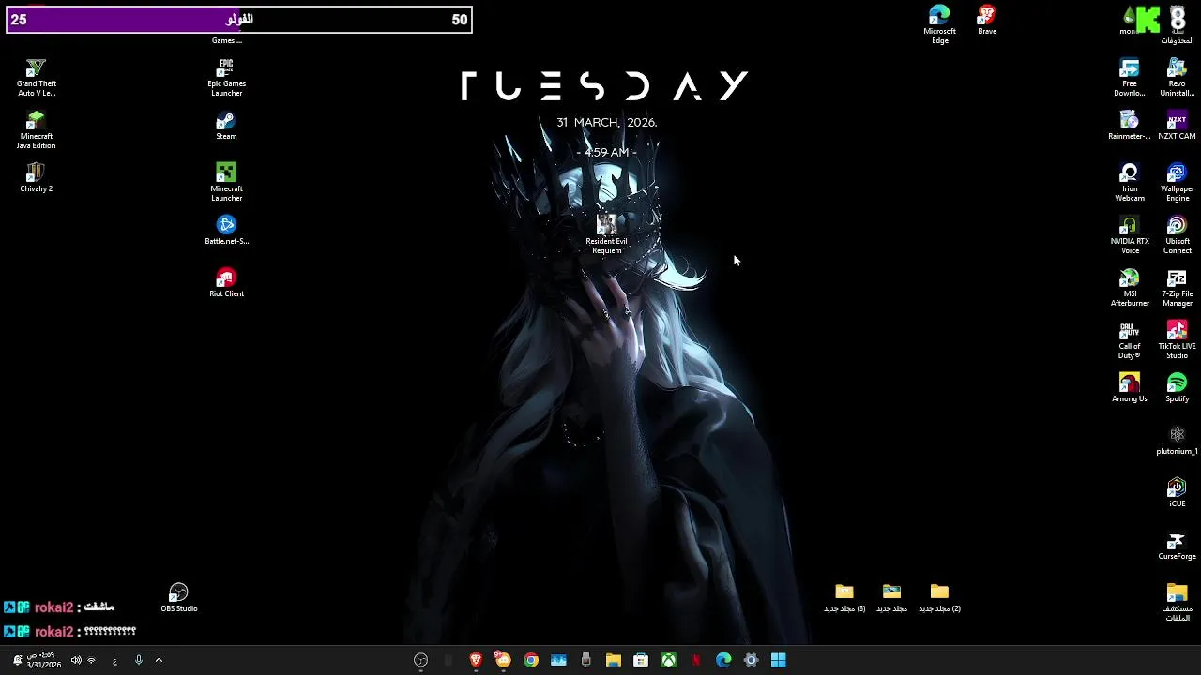Expand hidden system tray icons chevron
This screenshot has height=675, width=1201.
pos(159,660)
